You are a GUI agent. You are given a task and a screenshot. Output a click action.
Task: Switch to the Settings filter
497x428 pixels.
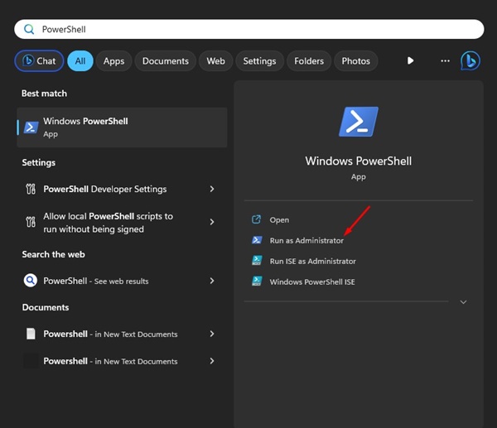point(259,60)
